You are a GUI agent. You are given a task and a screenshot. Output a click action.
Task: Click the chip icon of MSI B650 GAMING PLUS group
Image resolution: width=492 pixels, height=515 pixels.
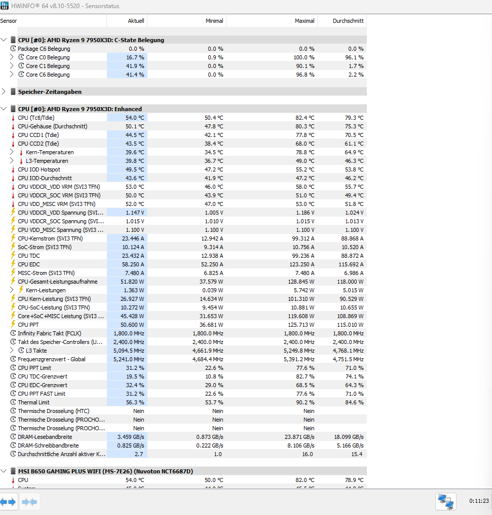point(13,471)
